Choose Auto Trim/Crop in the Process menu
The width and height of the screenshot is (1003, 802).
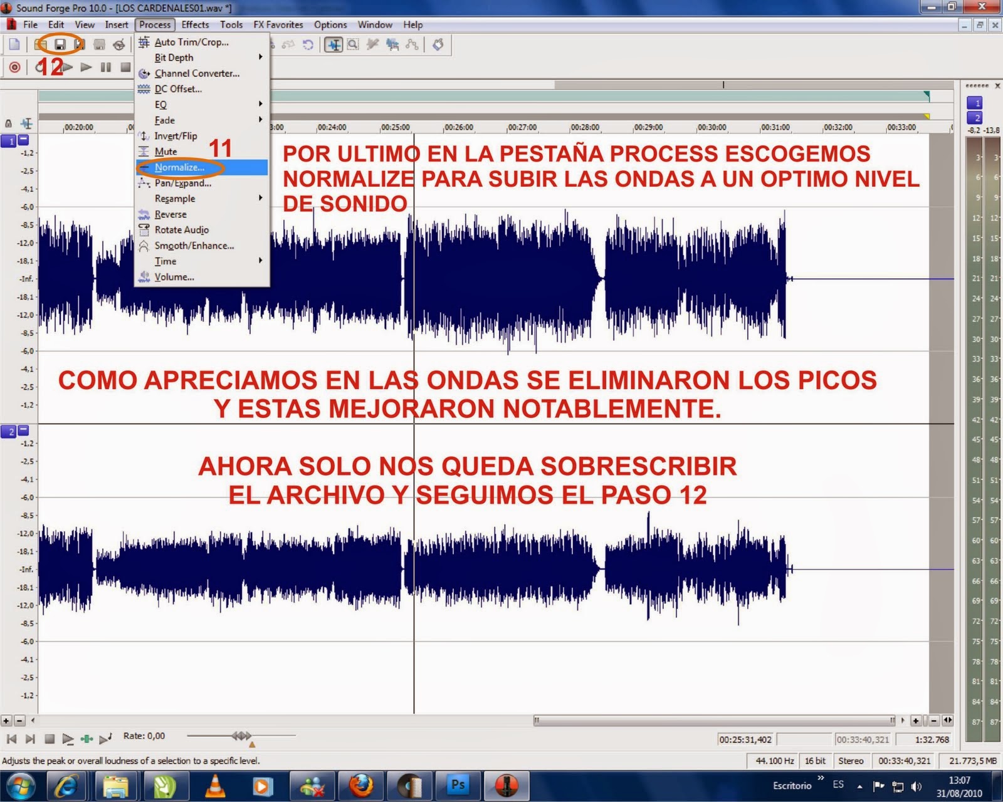click(x=202, y=42)
